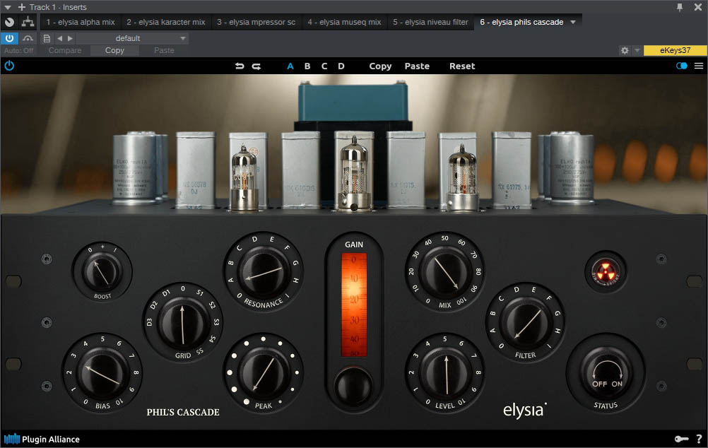Open the hamburger menu in the plugin header
The width and height of the screenshot is (708, 448).
(698, 66)
